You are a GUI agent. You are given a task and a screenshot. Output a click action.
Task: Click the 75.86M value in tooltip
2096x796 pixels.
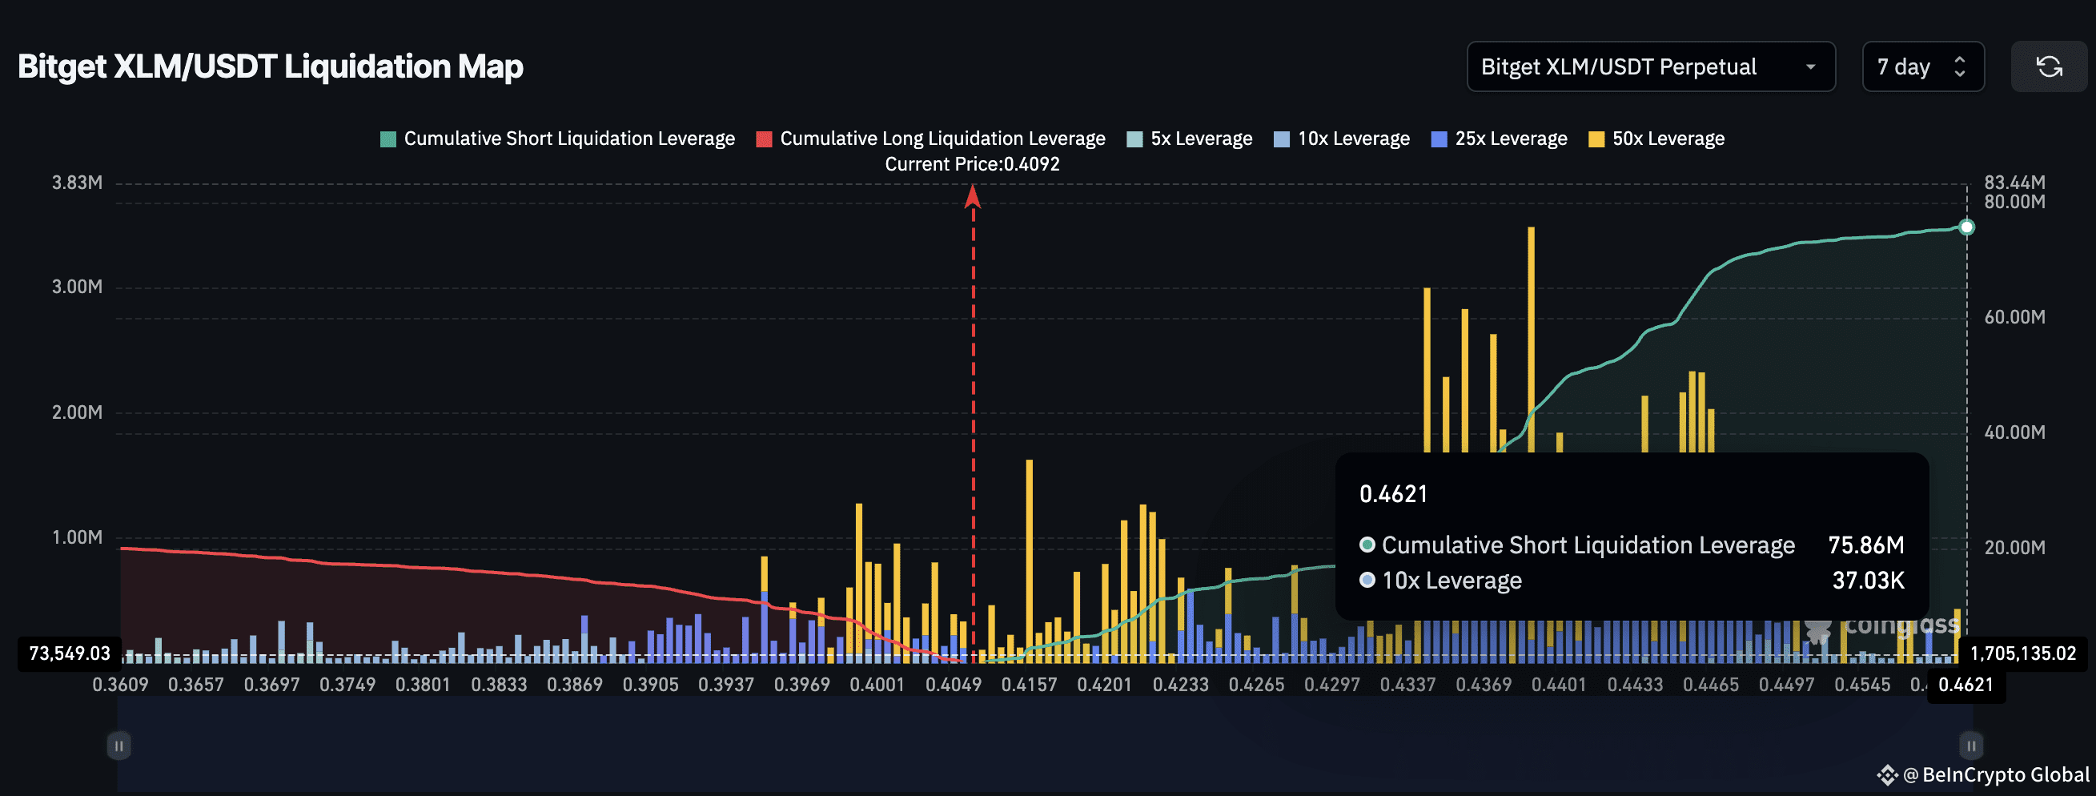tap(1865, 545)
